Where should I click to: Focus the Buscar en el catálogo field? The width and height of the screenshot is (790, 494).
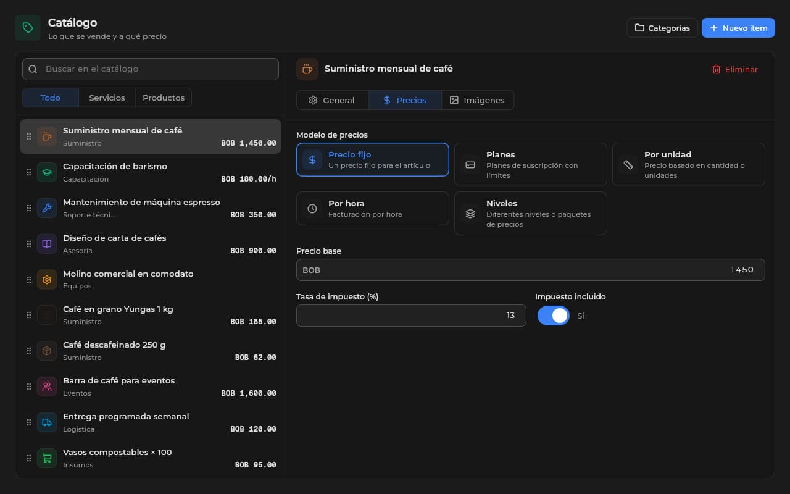pyautogui.click(x=151, y=69)
